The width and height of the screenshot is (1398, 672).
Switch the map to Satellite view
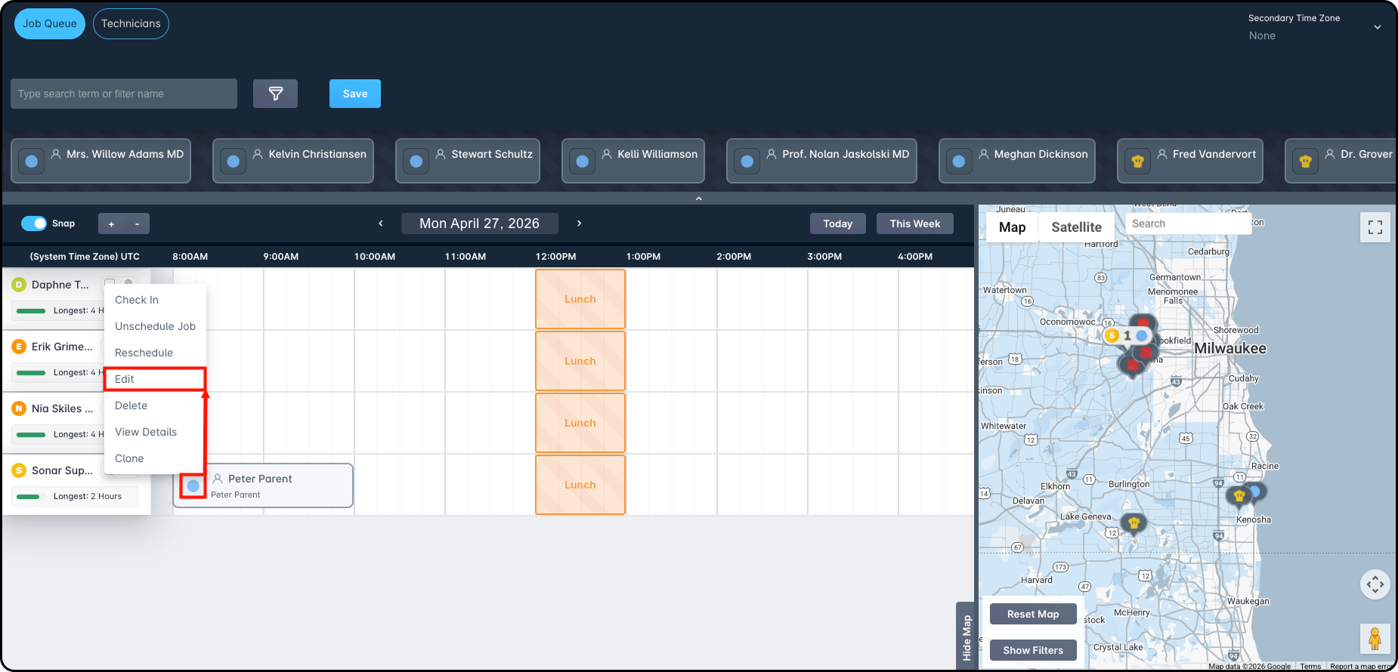coord(1076,227)
